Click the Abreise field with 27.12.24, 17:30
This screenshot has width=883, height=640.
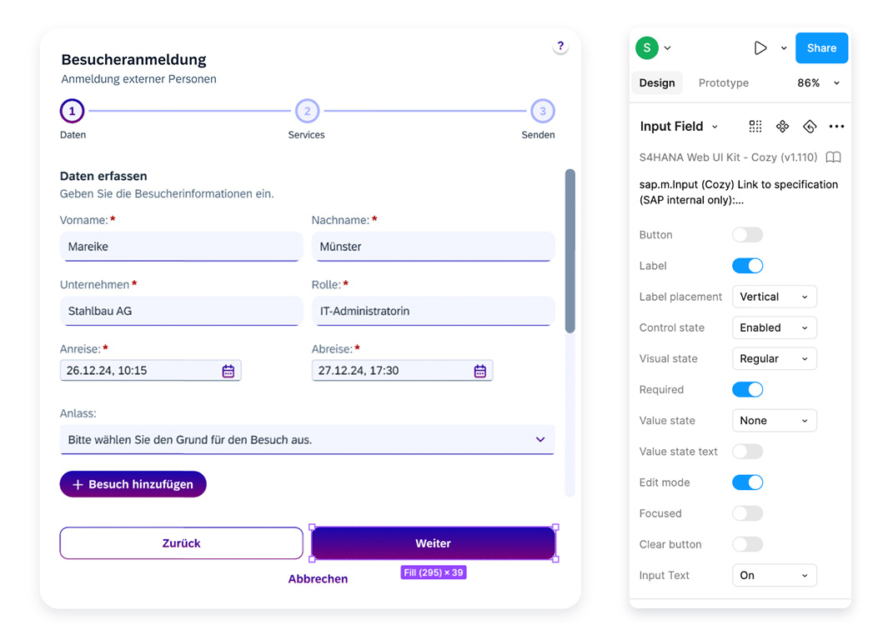point(402,370)
